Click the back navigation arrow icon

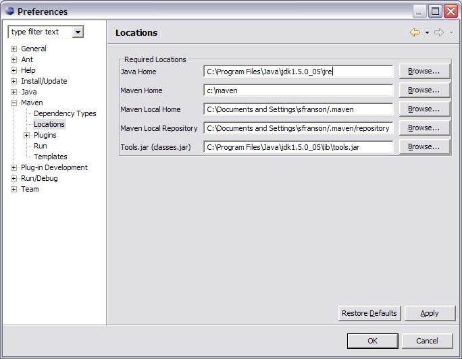tap(415, 32)
